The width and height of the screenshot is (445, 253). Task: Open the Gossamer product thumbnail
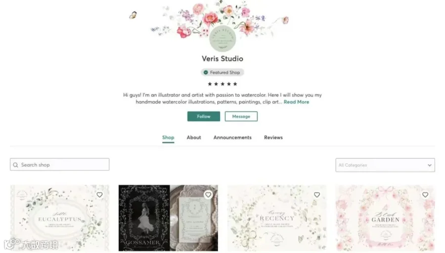pyautogui.click(x=168, y=218)
